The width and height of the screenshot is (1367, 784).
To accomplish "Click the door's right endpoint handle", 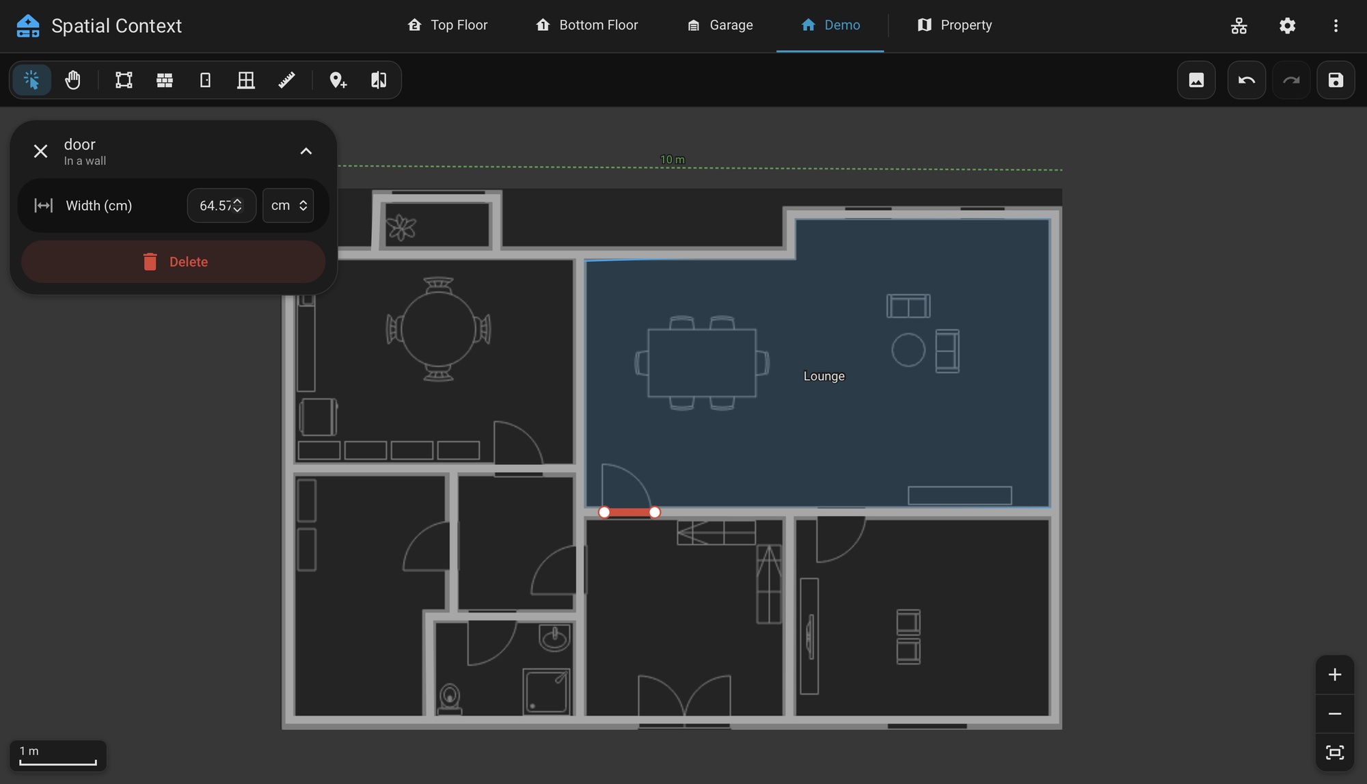I will (655, 513).
